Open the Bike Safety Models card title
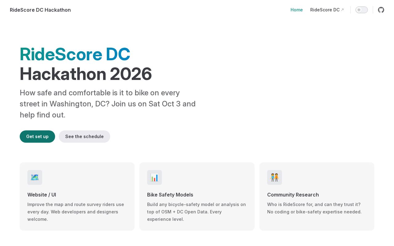The width and height of the screenshot is (394, 246). click(170, 195)
